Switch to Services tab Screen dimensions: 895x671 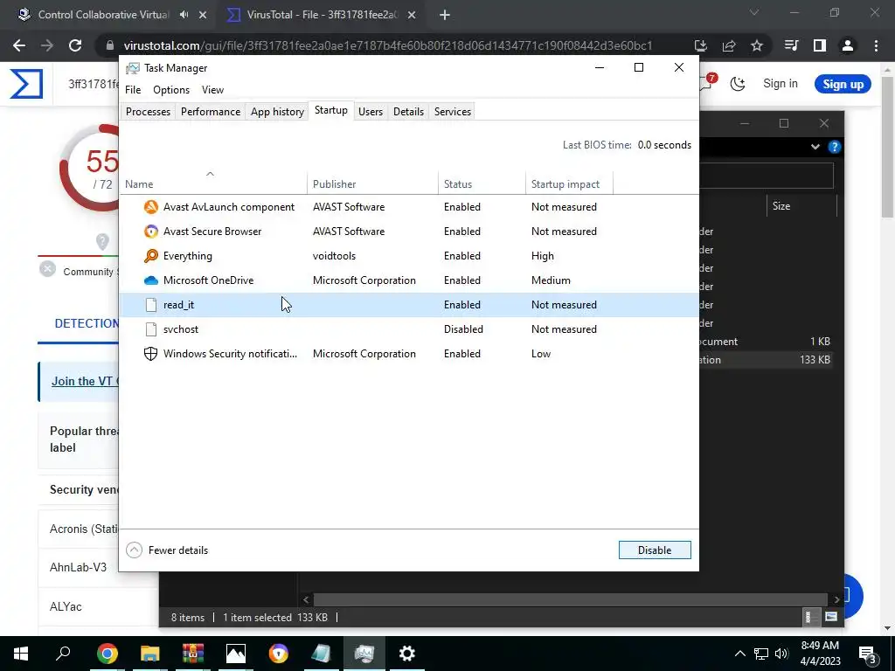[453, 112]
